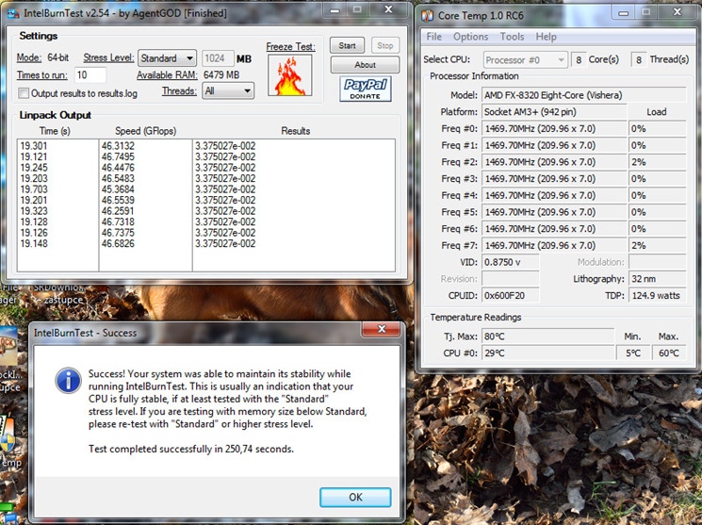Click the CPU #0 temperature 29°C
702x525 pixels.
[x=548, y=353]
